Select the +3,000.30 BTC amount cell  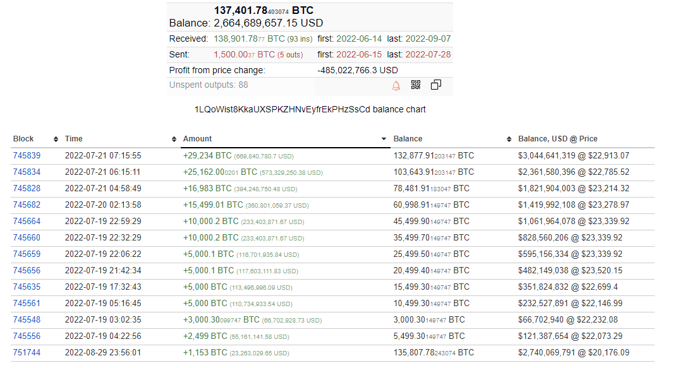coord(252,319)
